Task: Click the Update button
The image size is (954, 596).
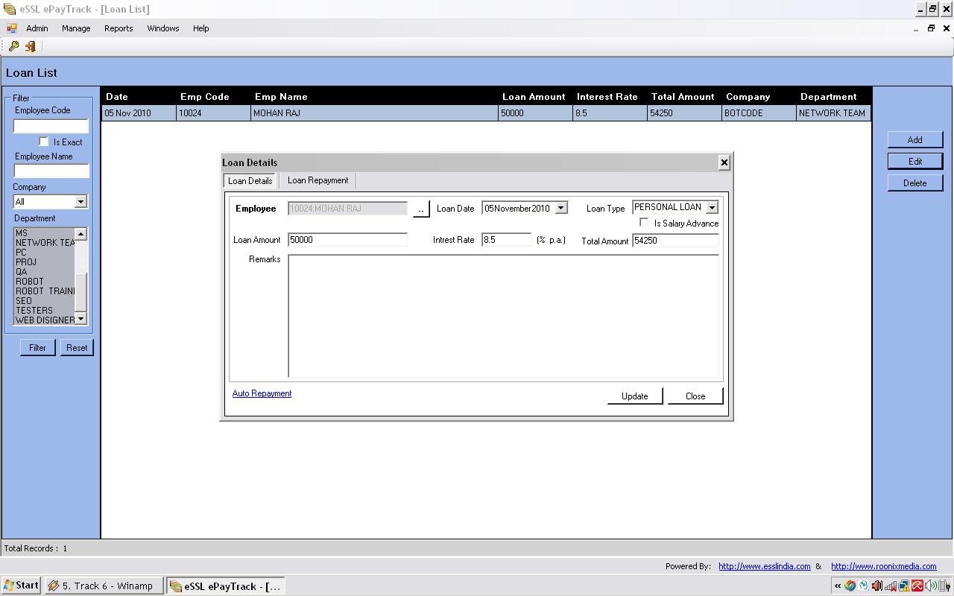Action: tap(634, 396)
